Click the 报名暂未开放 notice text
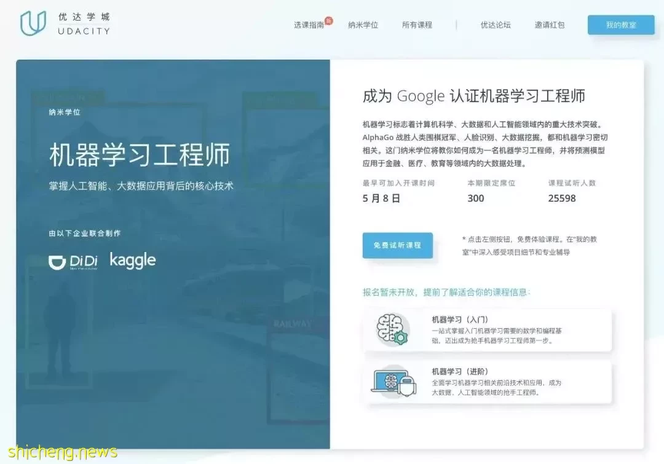664x464 pixels. coord(446,292)
